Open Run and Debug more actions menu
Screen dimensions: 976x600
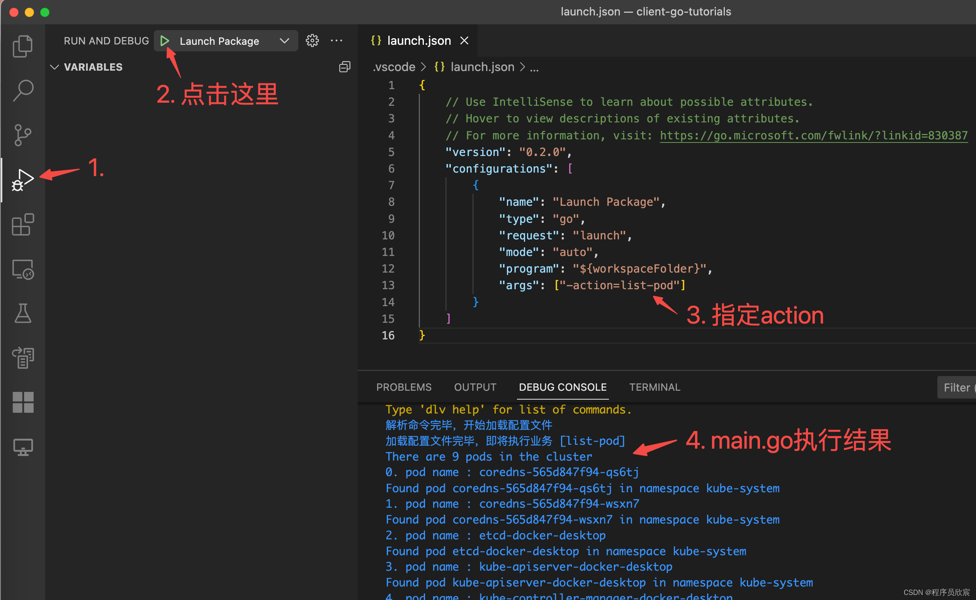tap(336, 41)
